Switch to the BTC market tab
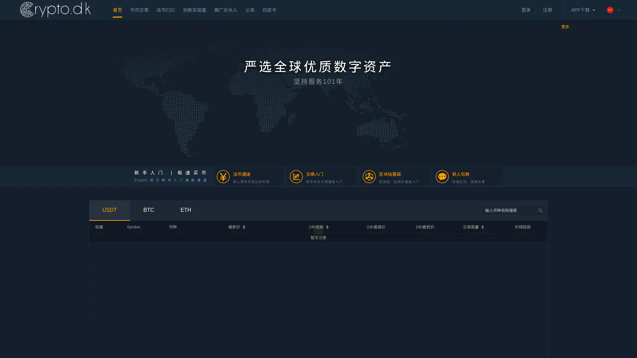The image size is (637, 358). (148, 210)
